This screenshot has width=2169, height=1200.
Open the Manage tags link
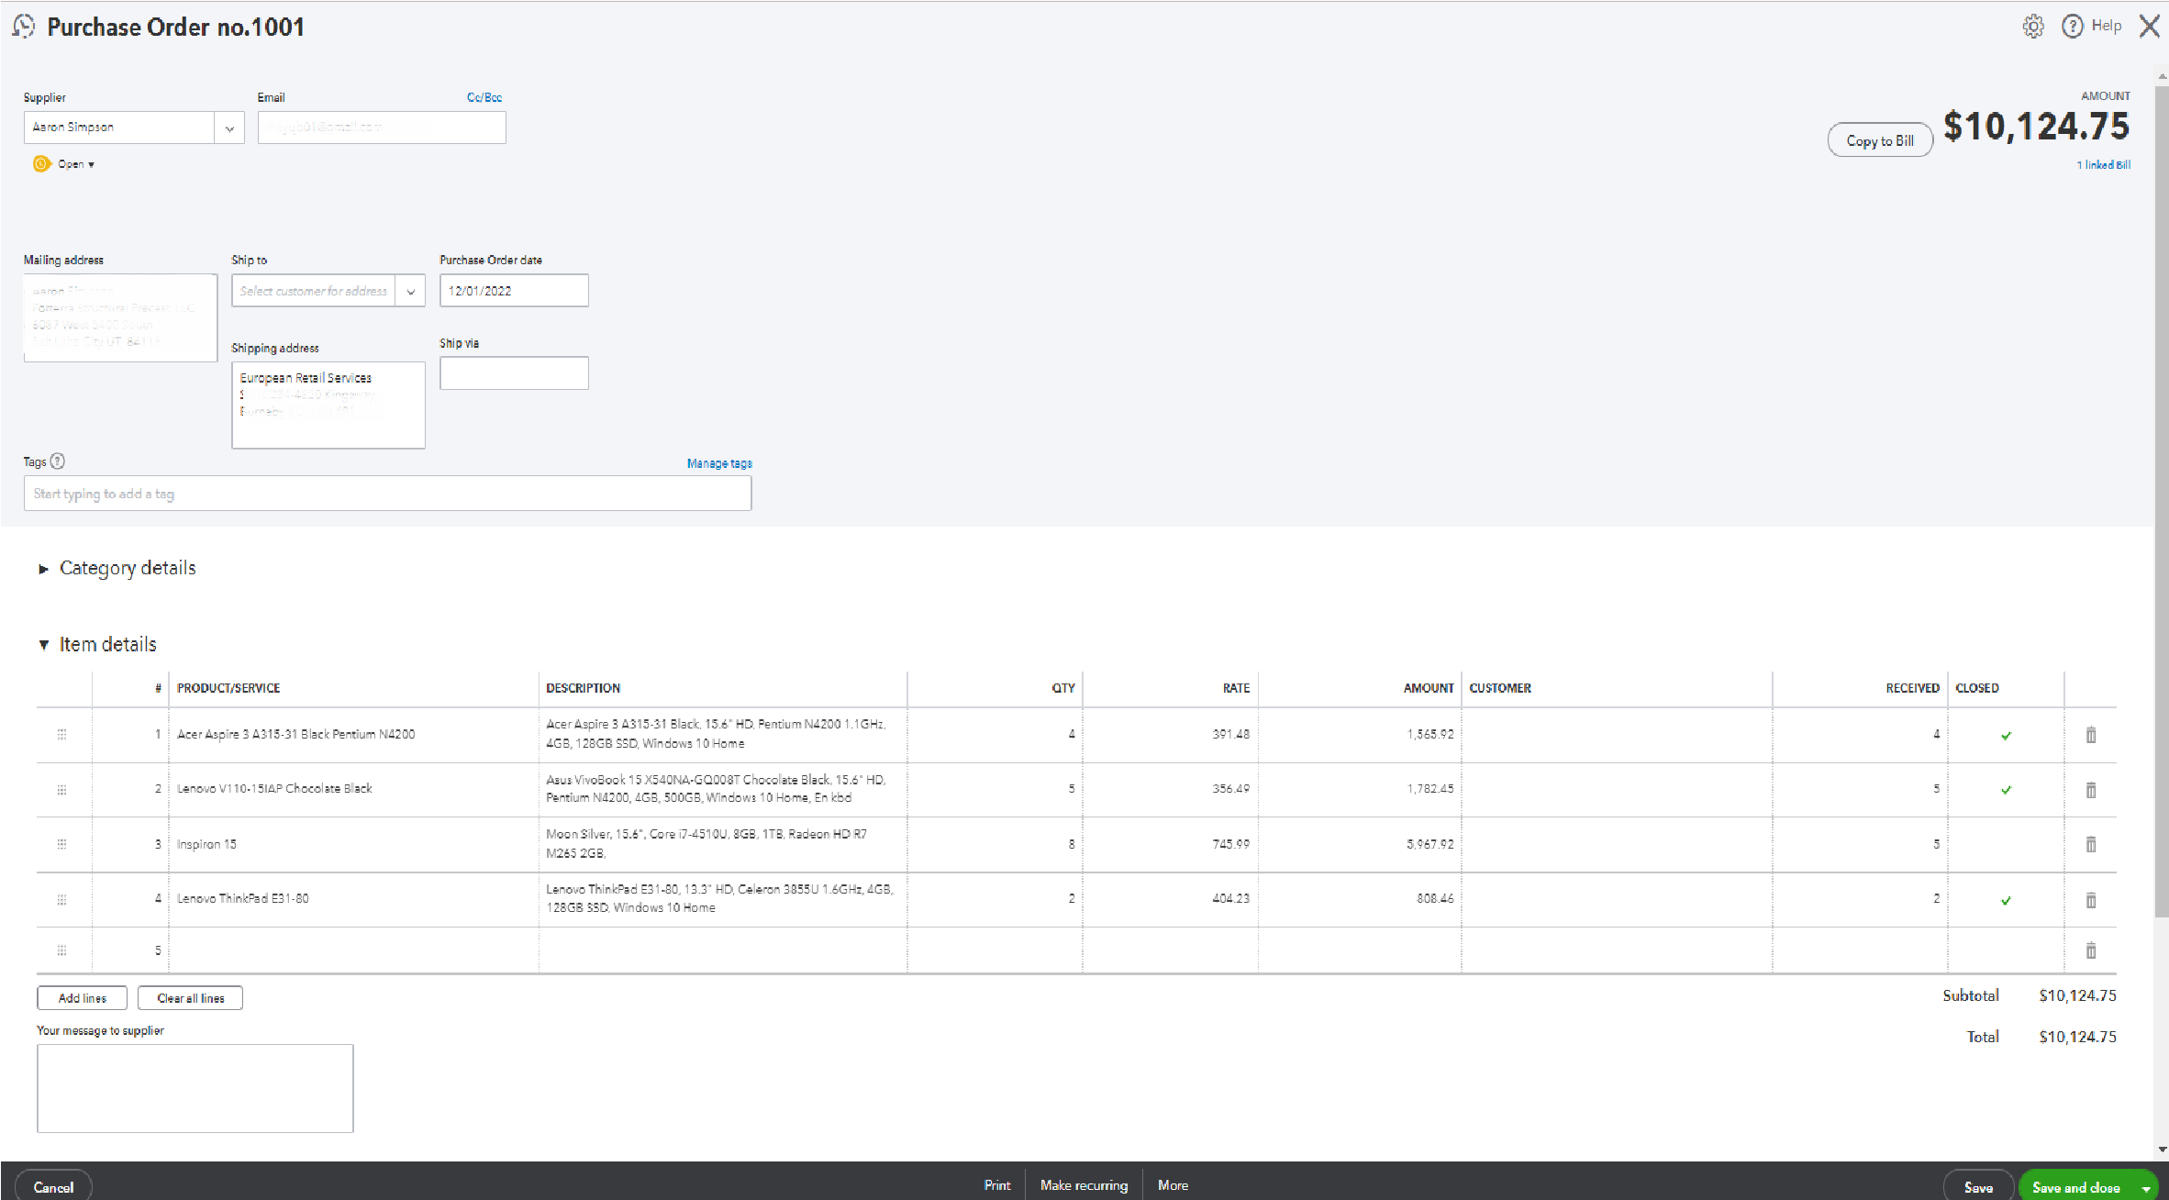[719, 463]
